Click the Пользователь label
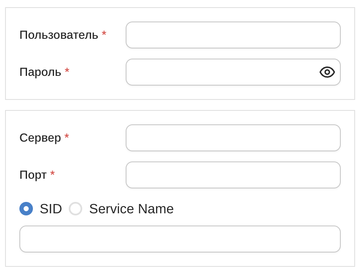The image size is (361, 274). pos(58,35)
